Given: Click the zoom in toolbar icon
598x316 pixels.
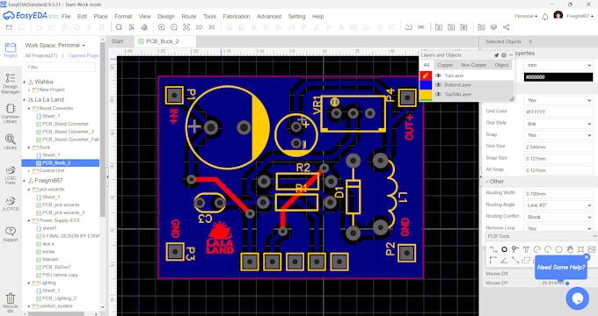Looking at the screenshot, I should (x=161, y=27).
